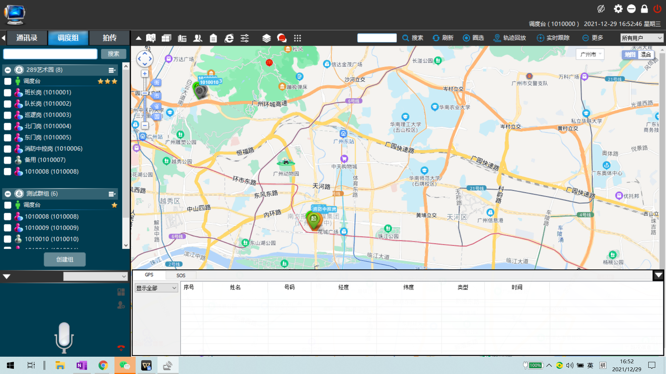Open the 所有用户 dropdown
The image size is (666, 374).
pos(642,38)
